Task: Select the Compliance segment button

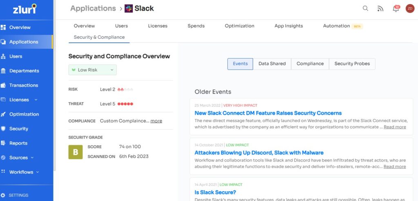Action: tap(310, 64)
